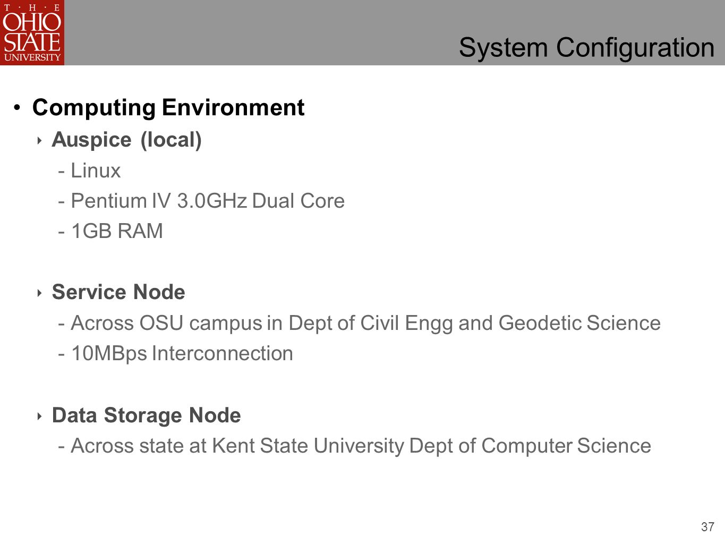Click the Ohio State University logo
Viewport: 725px width, 544px height.
pos(32,32)
